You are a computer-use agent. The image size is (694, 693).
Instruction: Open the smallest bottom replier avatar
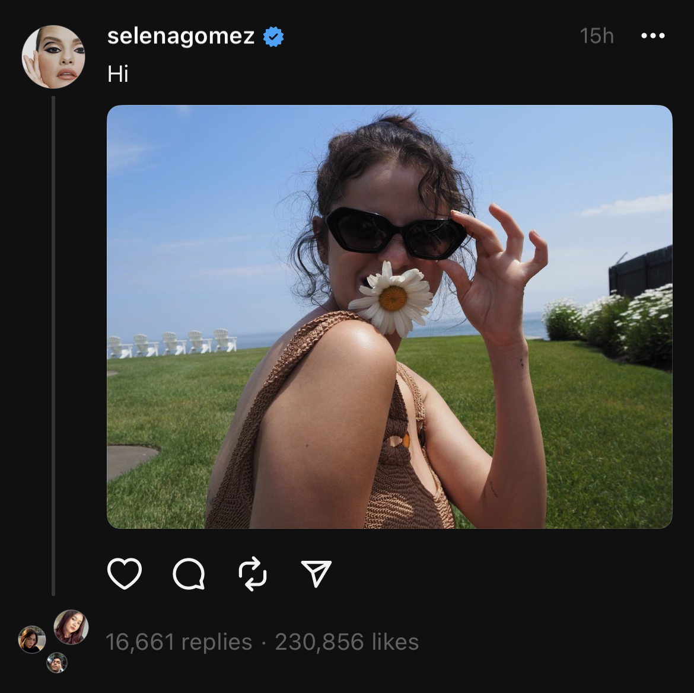(57, 662)
